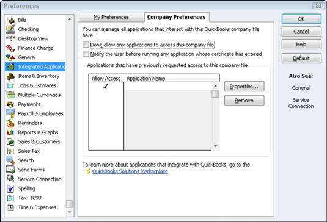
Task: Select the Tax: 1099 icon
Action: click(10, 198)
